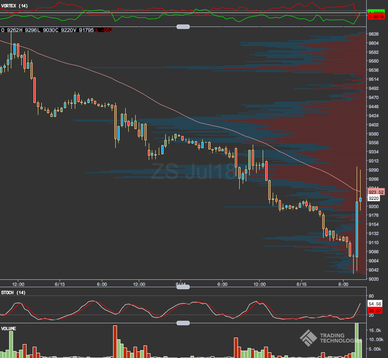
Task: Click the 9020 price axis label
Action: click(x=374, y=279)
